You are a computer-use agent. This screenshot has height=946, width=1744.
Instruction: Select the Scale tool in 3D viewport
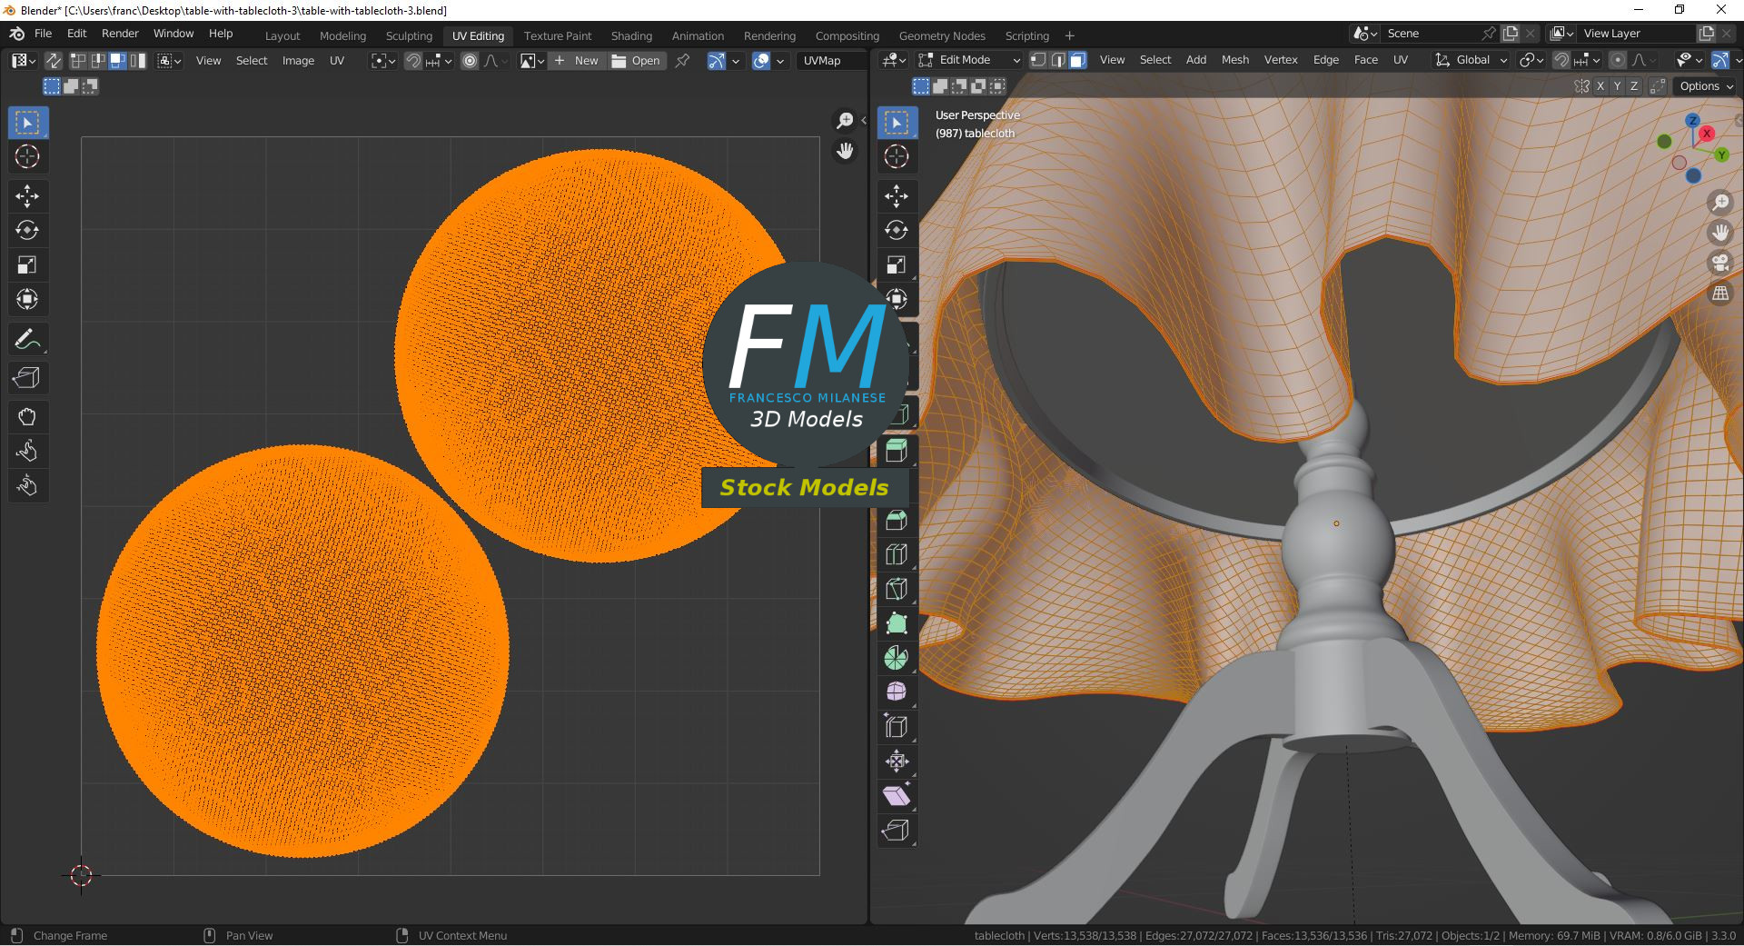pos(897,265)
